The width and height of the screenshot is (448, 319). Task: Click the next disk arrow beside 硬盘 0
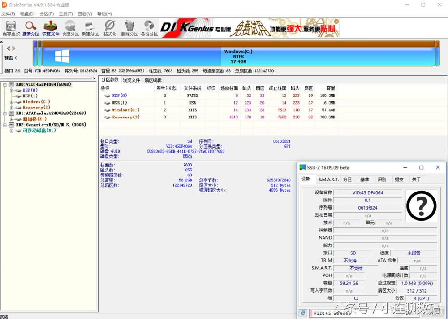[x=14, y=48]
